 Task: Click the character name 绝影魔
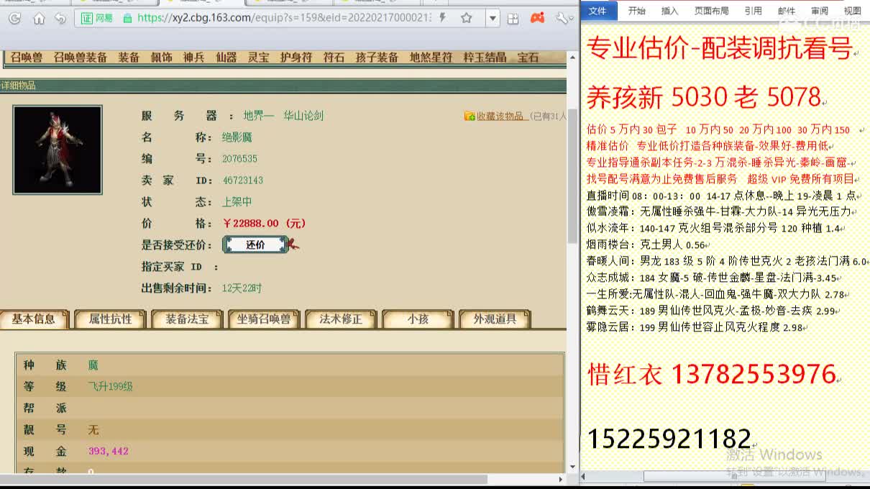[x=237, y=137]
